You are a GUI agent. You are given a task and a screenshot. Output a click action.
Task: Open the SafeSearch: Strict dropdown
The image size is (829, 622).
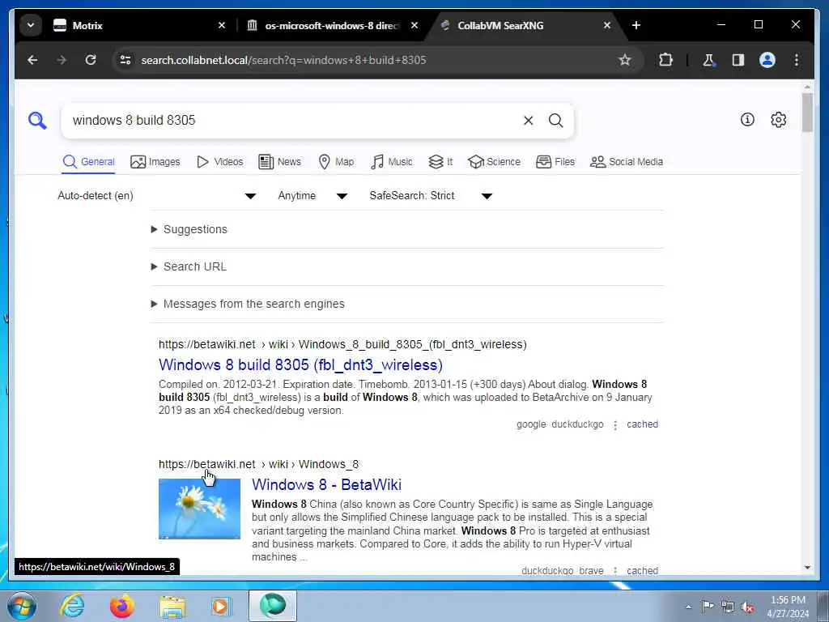(432, 196)
